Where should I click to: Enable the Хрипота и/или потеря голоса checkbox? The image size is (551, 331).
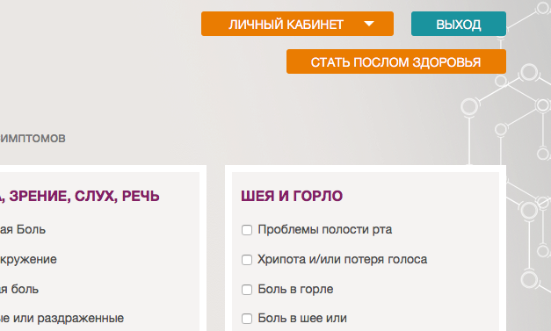[247, 260]
